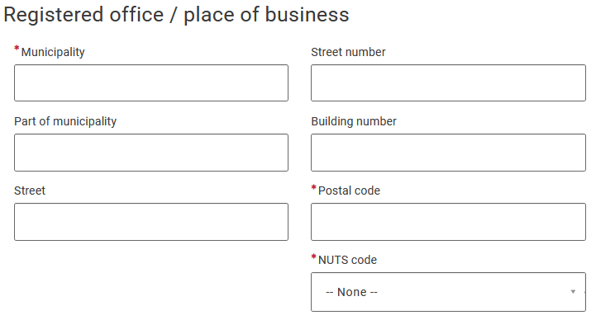596x320 pixels.
Task: Select the '-- None --' option text
Action: (x=351, y=292)
